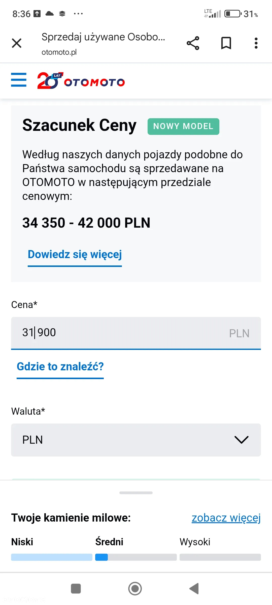Screen dimensions: 272x605
Task: Tap the Android recent apps square button
Action: pos(76,589)
